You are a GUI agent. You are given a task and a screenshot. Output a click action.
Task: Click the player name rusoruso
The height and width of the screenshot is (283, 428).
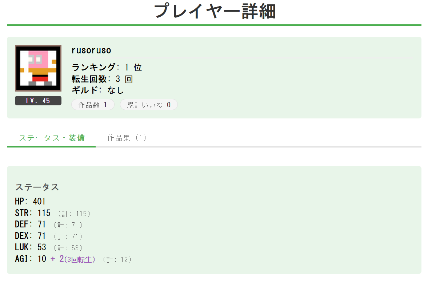pyautogui.click(x=91, y=50)
